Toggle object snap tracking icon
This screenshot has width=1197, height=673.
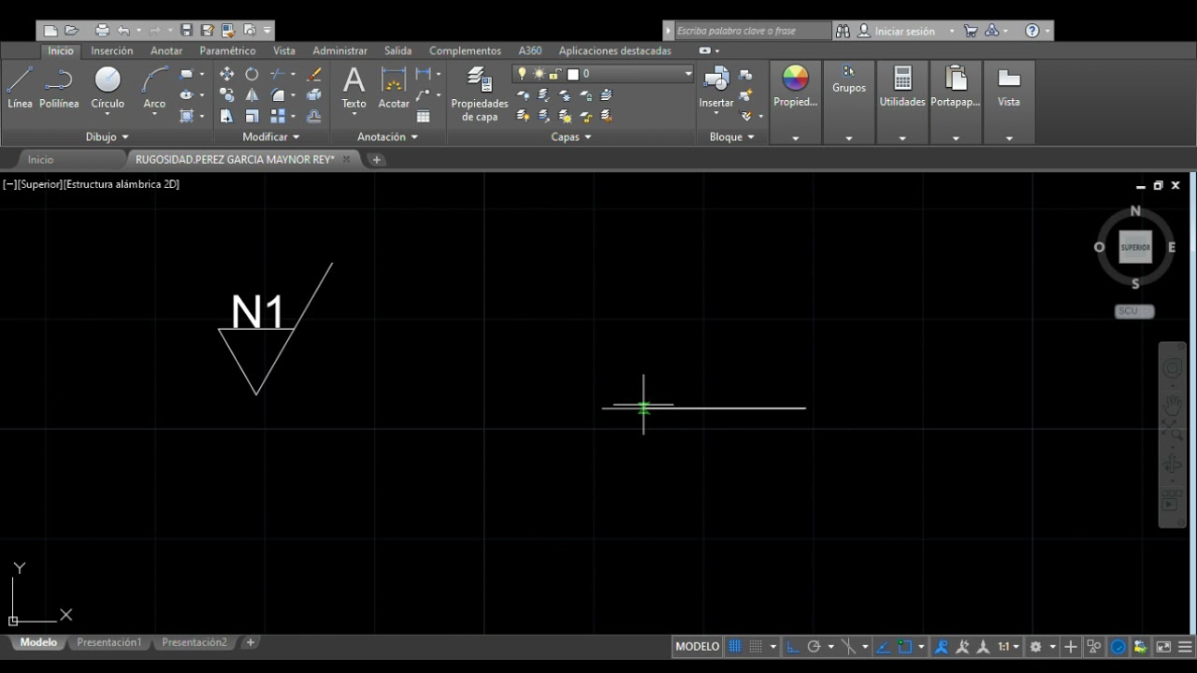coord(885,646)
